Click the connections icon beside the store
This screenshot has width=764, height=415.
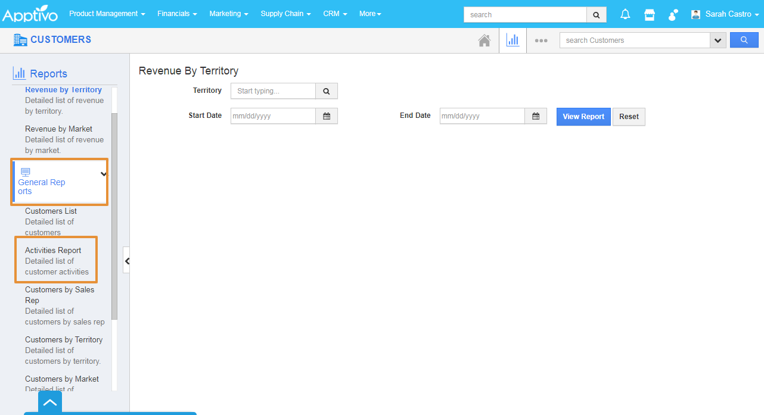[673, 14]
